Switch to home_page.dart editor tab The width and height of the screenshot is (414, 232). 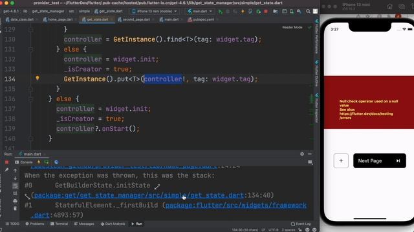click(x=60, y=19)
